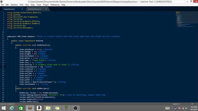Close the amethystSword.cs tab via its dot
198x111 pixels.
coord(46,9)
